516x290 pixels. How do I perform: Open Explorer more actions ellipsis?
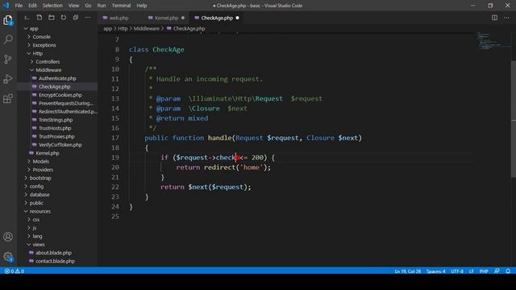(x=88, y=18)
